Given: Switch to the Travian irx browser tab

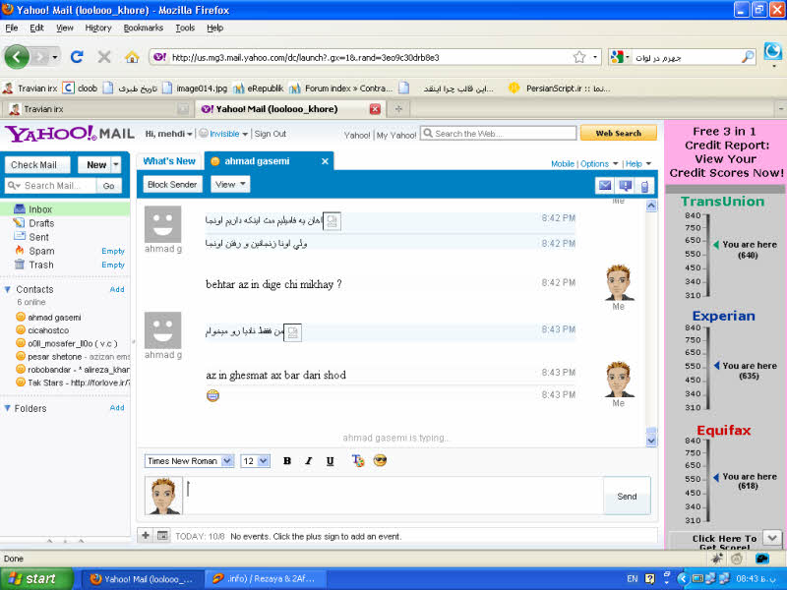Looking at the screenshot, I should coord(95,109).
